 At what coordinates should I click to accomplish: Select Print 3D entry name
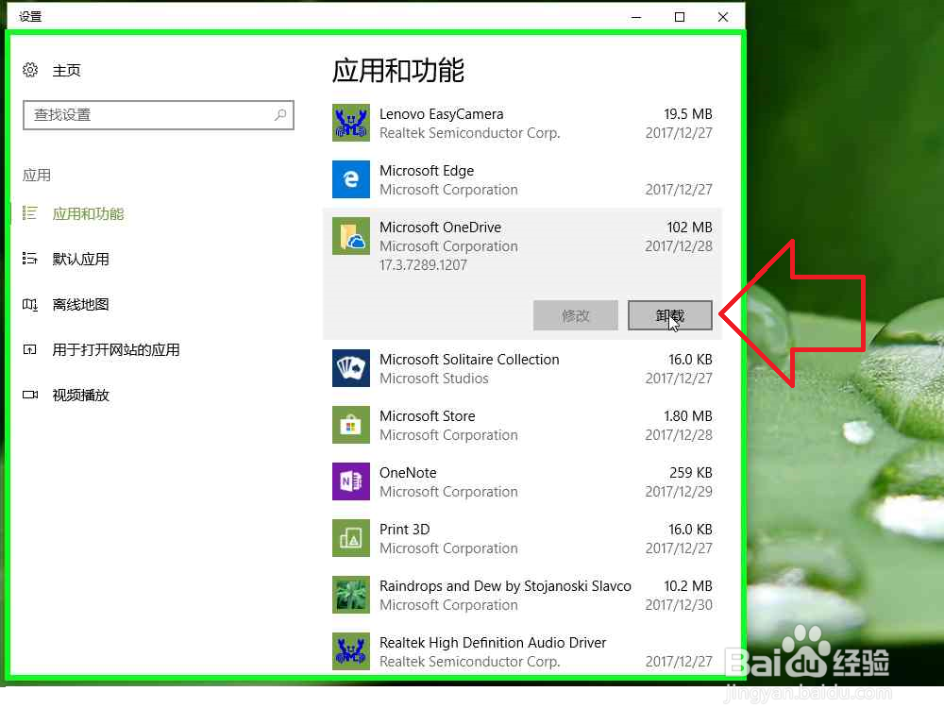(x=405, y=530)
